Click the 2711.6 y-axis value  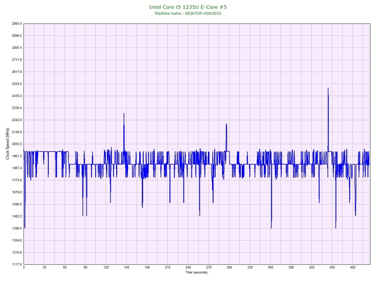(17, 60)
